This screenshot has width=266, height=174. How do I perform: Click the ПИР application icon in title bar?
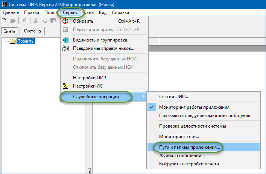point(4,4)
